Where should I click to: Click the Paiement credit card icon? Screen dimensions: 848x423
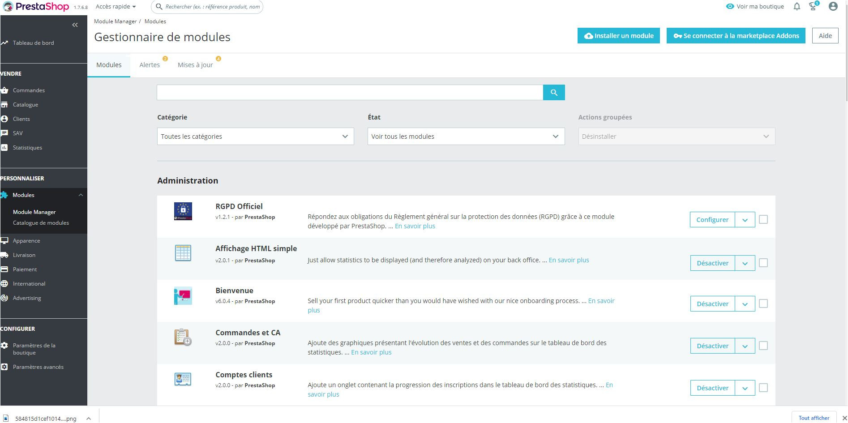(4, 269)
